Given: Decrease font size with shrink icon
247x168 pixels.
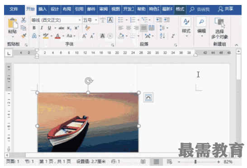Looking at the screenshot, I should tap(92, 36).
